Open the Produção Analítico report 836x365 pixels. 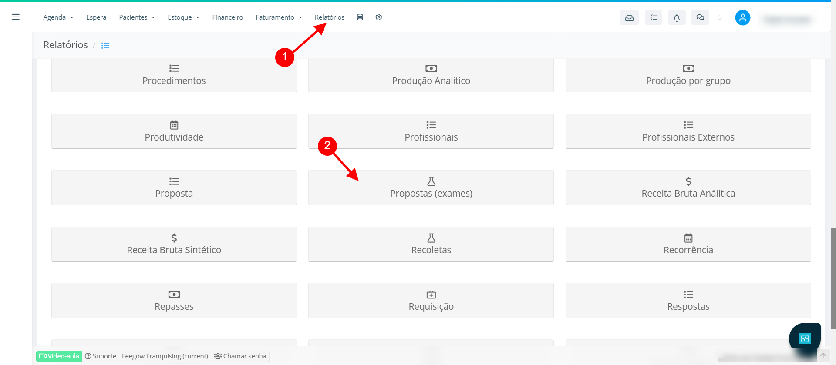[x=431, y=75]
